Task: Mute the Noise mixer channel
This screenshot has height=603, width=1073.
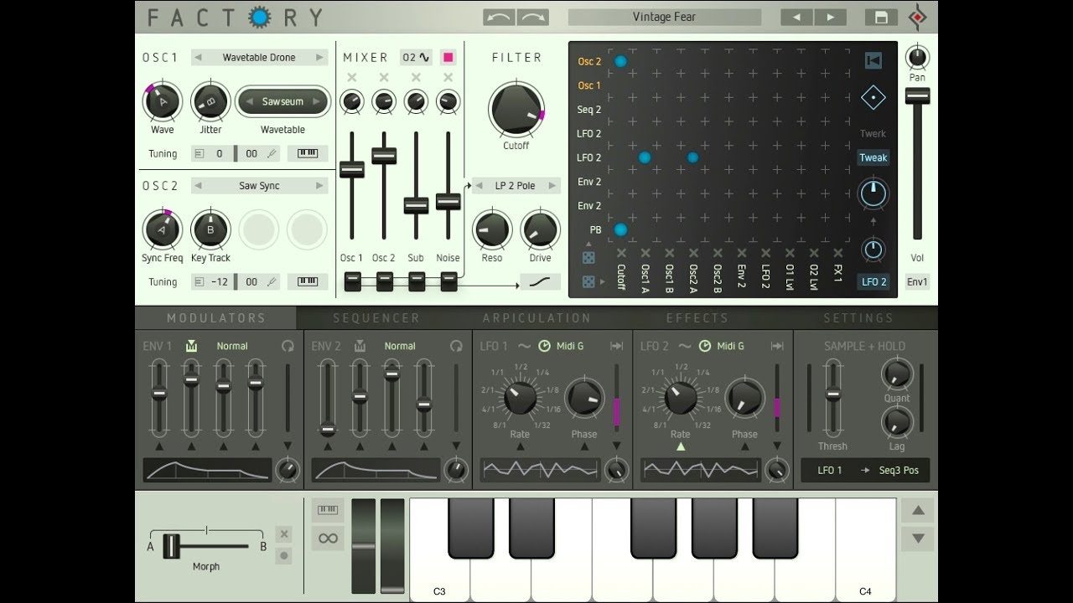Action: pos(448,78)
